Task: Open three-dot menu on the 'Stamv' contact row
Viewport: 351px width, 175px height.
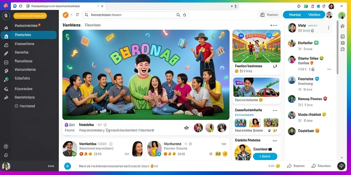Action: pos(329,69)
